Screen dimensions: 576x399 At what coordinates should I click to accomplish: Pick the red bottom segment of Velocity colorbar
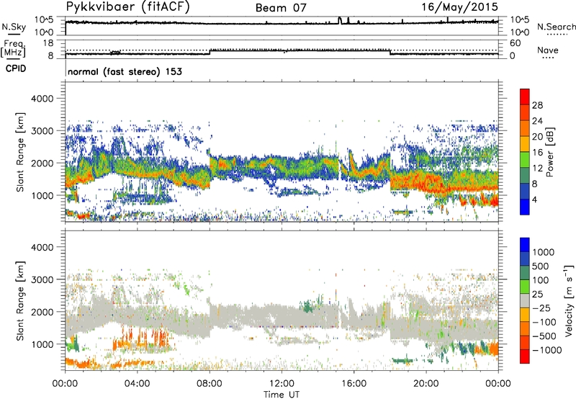pyautogui.click(x=525, y=357)
